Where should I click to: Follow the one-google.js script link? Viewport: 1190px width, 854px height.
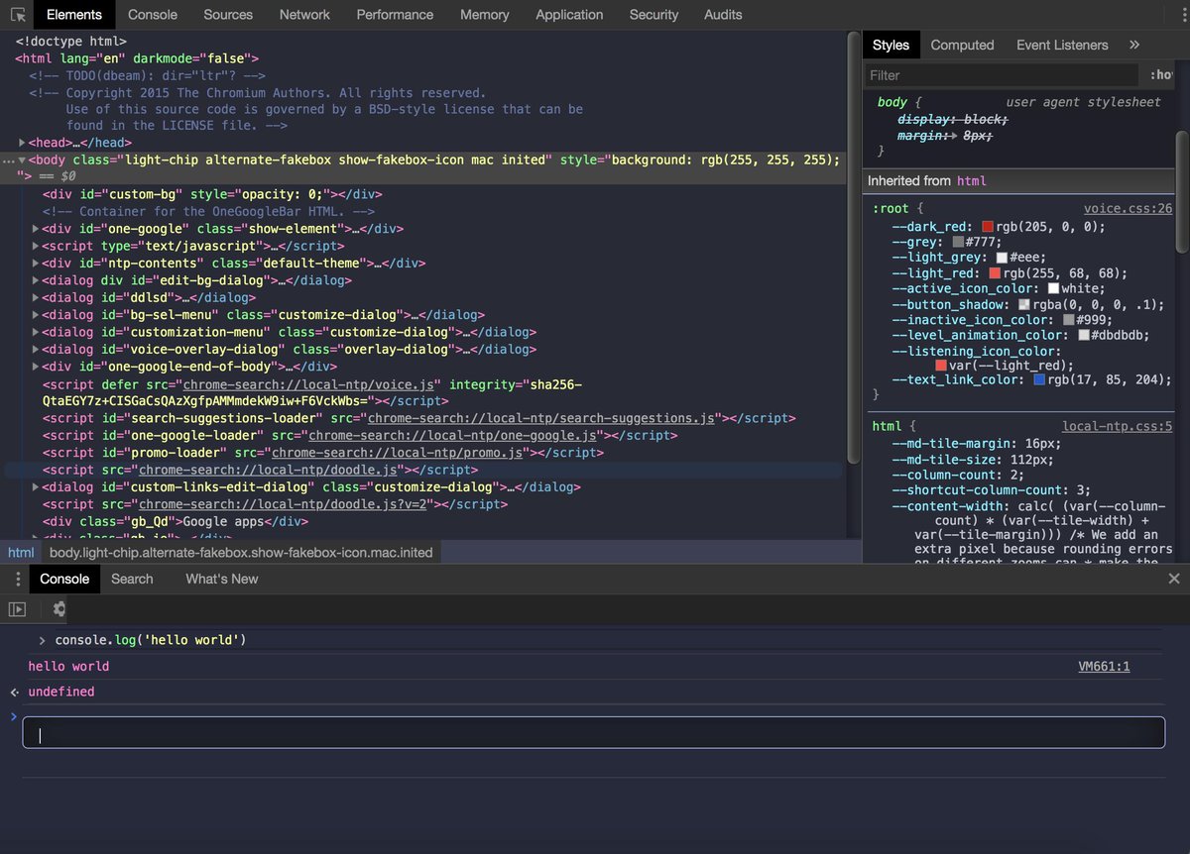point(452,435)
